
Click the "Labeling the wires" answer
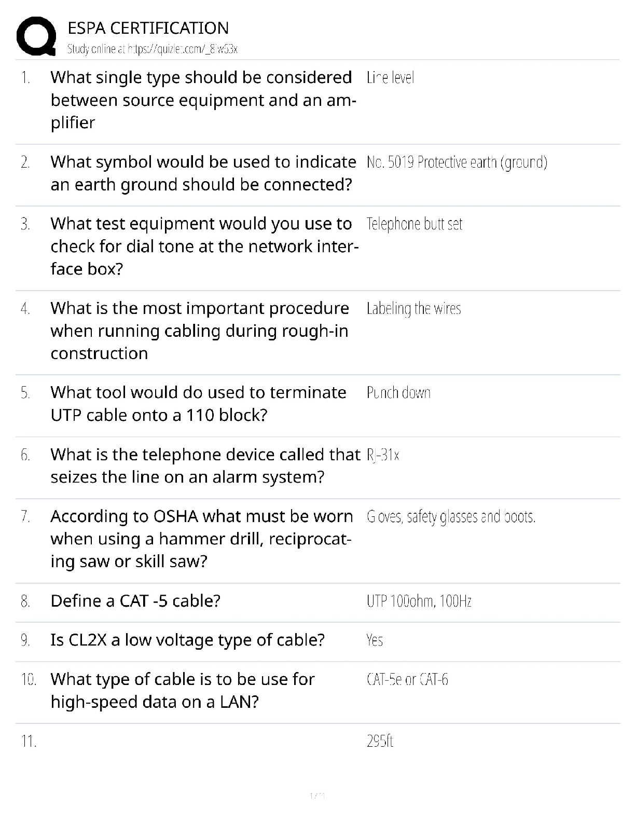coord(413,309)
